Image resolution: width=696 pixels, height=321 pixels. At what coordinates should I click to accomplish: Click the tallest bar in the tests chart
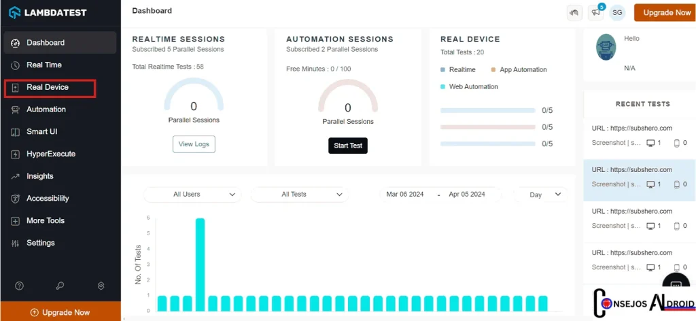coord(200,264)
